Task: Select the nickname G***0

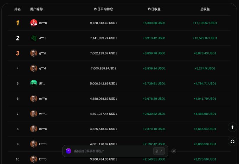Action: pos(43,144)
